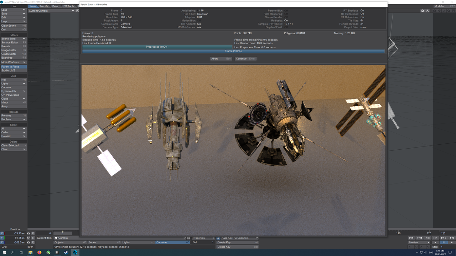Toggle Parent in Place mode
The width and height of the screenshot is (456, 256).
14,66
